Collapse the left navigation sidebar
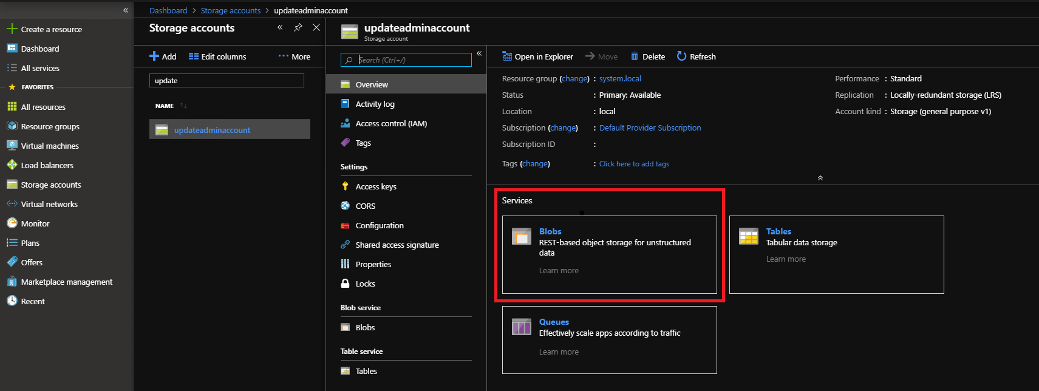The image size is (1039, 391). click(126, 10)
